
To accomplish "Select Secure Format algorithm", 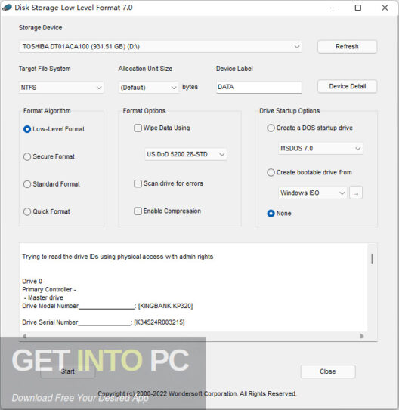I will [49, 156].
